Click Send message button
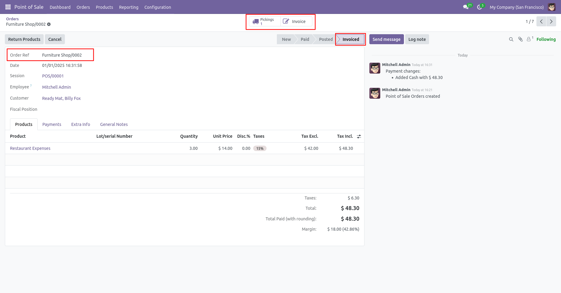Viewport: 561px width, 293px height. (386, 39)
